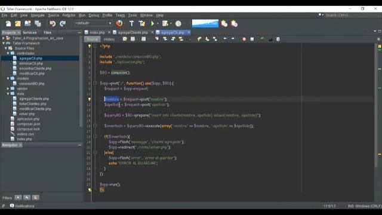The image size is (382, 215).
Task: Toggle the third Navigator filter button
Action: tap(36, 198)
